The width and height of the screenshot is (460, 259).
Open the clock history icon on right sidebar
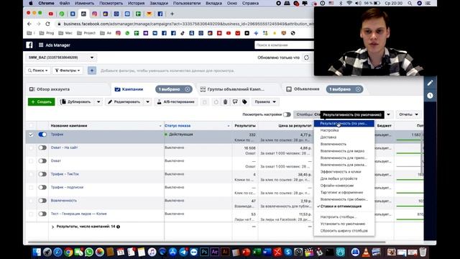[430, 96]
